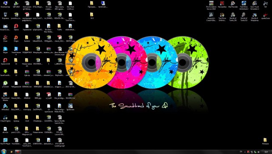Select the WarThunder shortcut icon
This screenshot has height=154, width=272.
pos(233,5)
